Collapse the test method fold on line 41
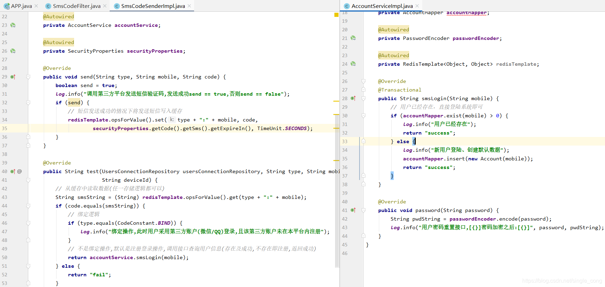Screen dimensions: 605x287 28,180
